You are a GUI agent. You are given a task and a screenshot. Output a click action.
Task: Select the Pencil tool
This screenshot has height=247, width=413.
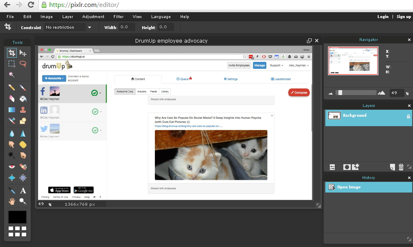tap(11, 87)
